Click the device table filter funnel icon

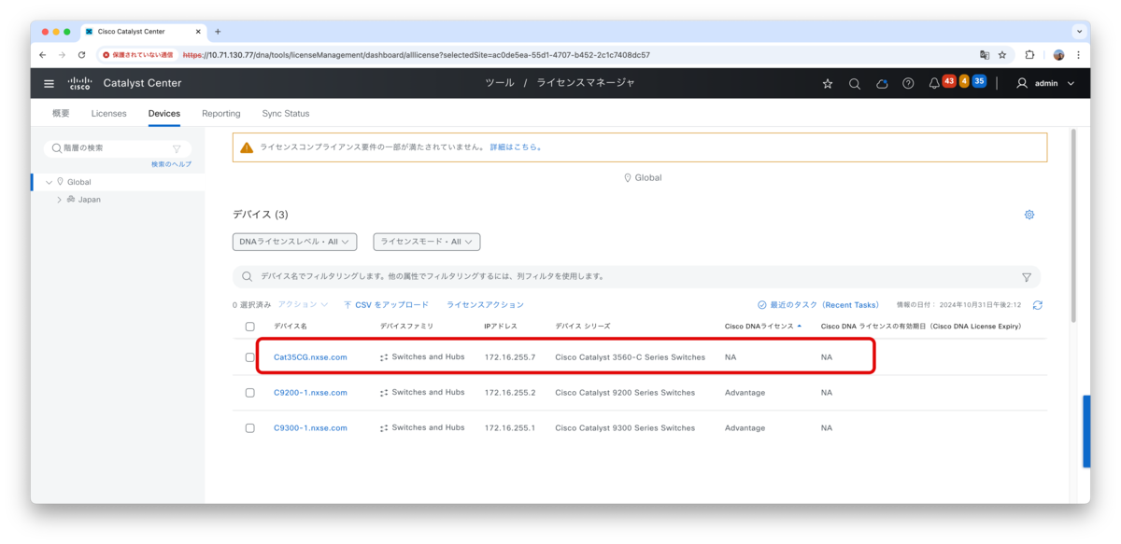click(1027, 277)
